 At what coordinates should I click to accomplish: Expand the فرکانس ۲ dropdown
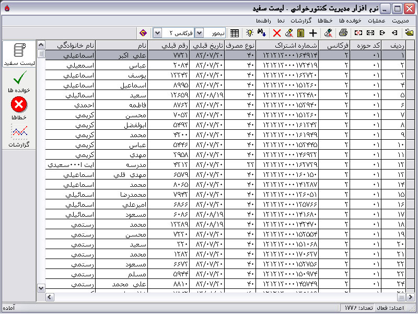[157, 33]
